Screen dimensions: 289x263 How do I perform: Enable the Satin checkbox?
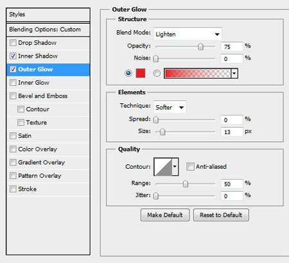pos(13,136)
